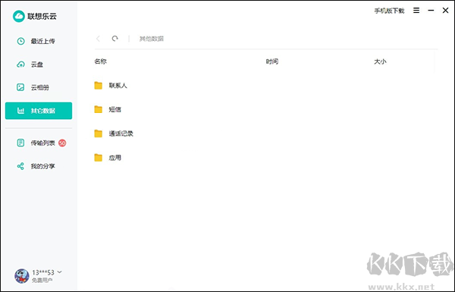Open 最近上传 clock icon in sidebar
The width and height of the screenshot is (455, 292).
point(20,41)
